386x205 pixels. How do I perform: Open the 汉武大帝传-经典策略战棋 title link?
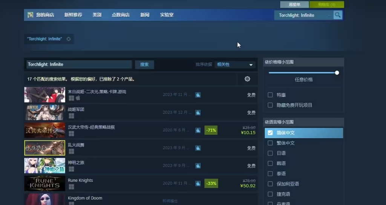coord(91,127)
